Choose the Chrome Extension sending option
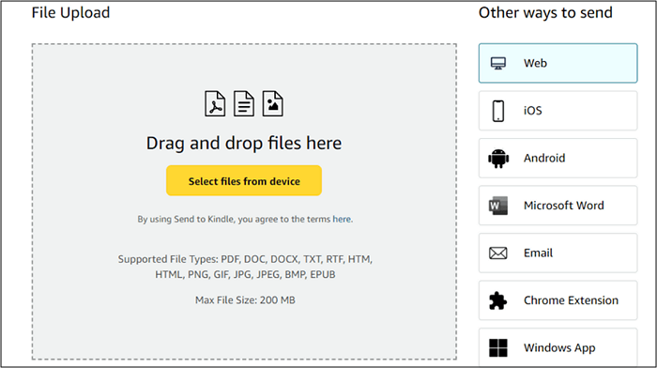The height and width of the screenshot is (368, 657). (558, 300)
